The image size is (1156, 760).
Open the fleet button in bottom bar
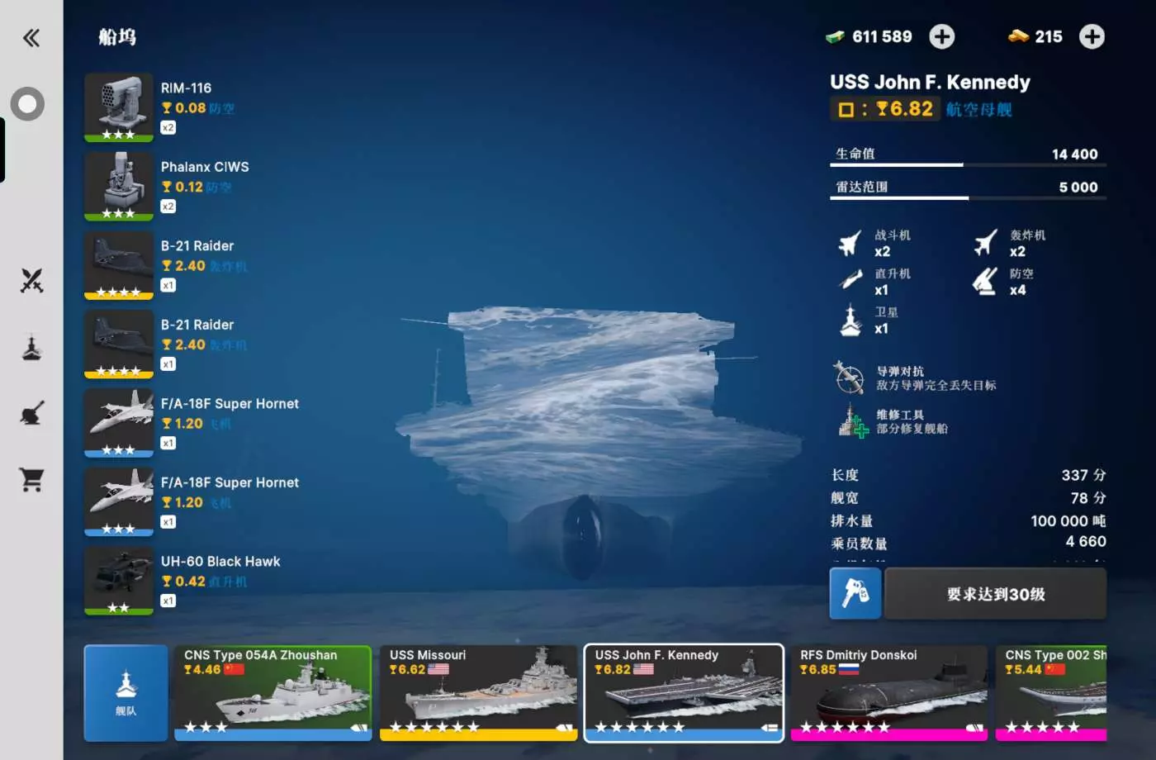[x=126, y=693]
